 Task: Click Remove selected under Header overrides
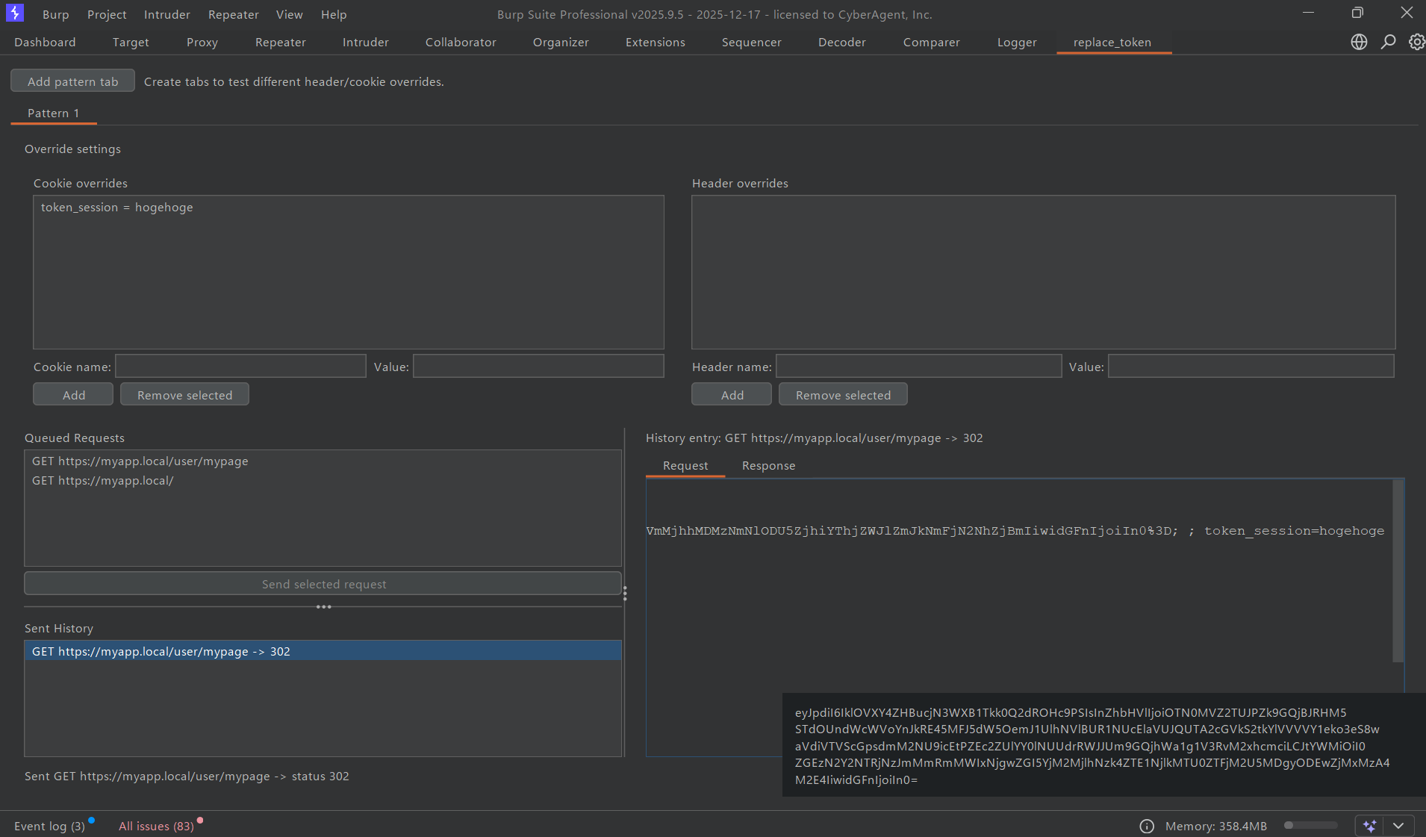pos(843,394)
